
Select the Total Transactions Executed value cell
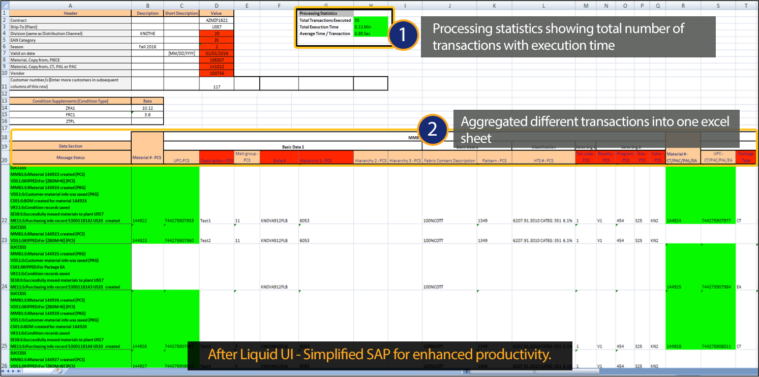pos(370,20)
